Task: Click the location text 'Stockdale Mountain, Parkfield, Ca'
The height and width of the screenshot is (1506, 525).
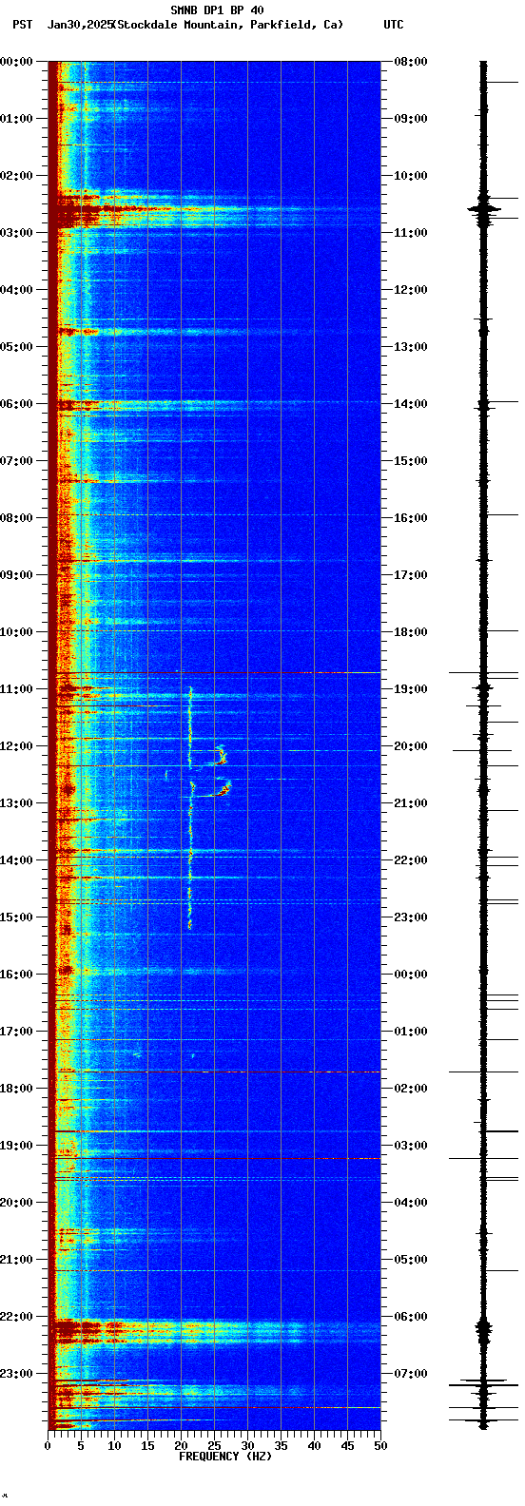Action: click(227, 25)
